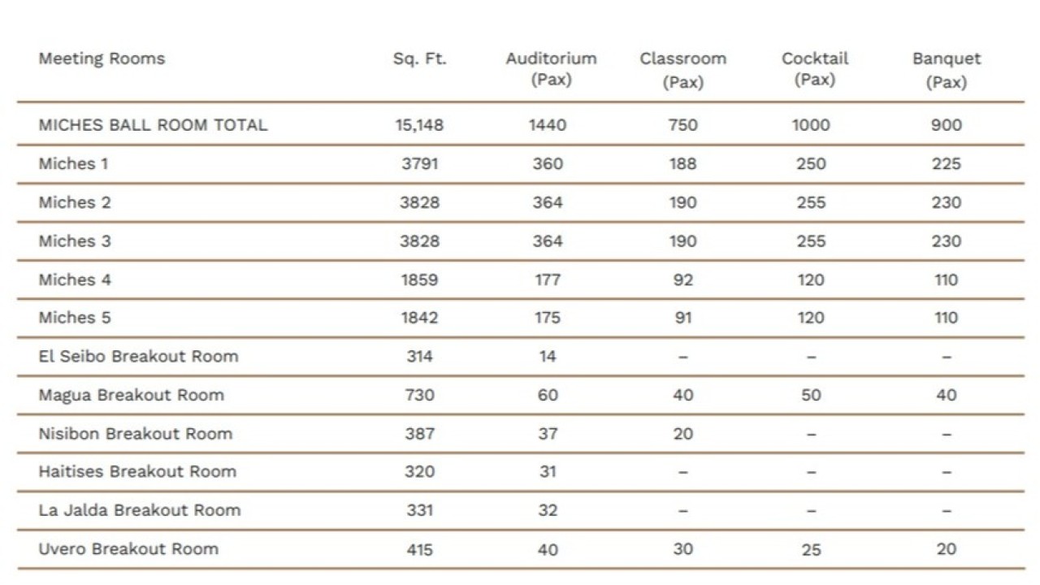
Task: Click the MICHES BALL ROOM TOTAL row label
Action: point(153,125)
